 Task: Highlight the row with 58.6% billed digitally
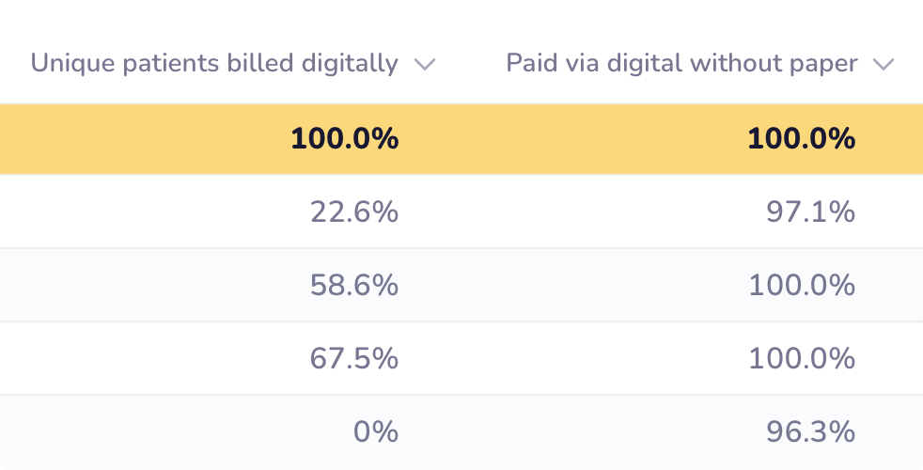(x=564, y=286)
